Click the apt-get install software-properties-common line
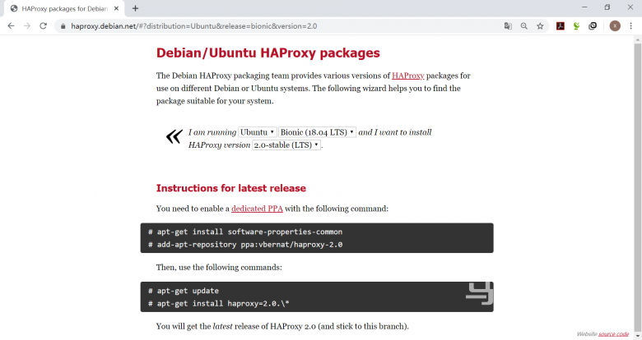 pyautogui.click(x=244, y=232)
